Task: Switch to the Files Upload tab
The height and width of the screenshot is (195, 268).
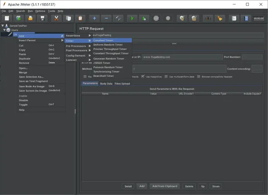Action: click(x=122, y=83)
